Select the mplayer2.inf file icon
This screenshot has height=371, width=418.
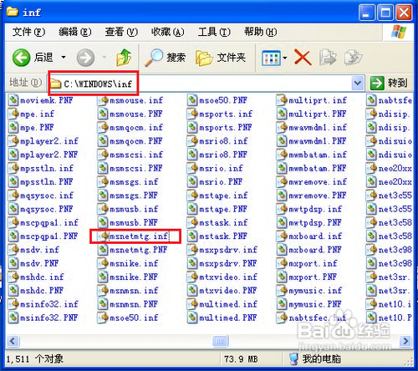coord(13,141)
